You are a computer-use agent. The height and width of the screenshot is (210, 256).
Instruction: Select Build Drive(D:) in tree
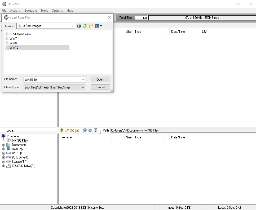[21, 157]
